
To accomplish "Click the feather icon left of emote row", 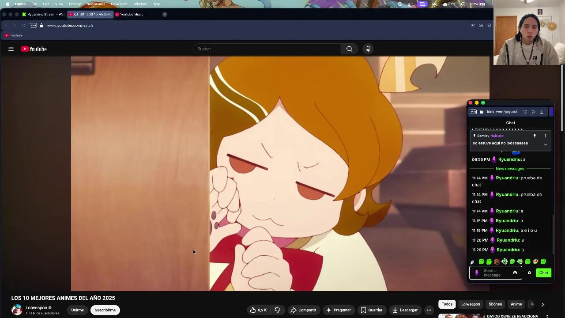I will click(472, 262).
